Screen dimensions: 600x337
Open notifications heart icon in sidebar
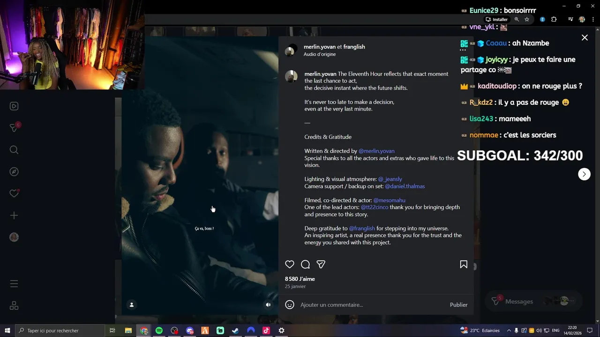tap(14, 193)
